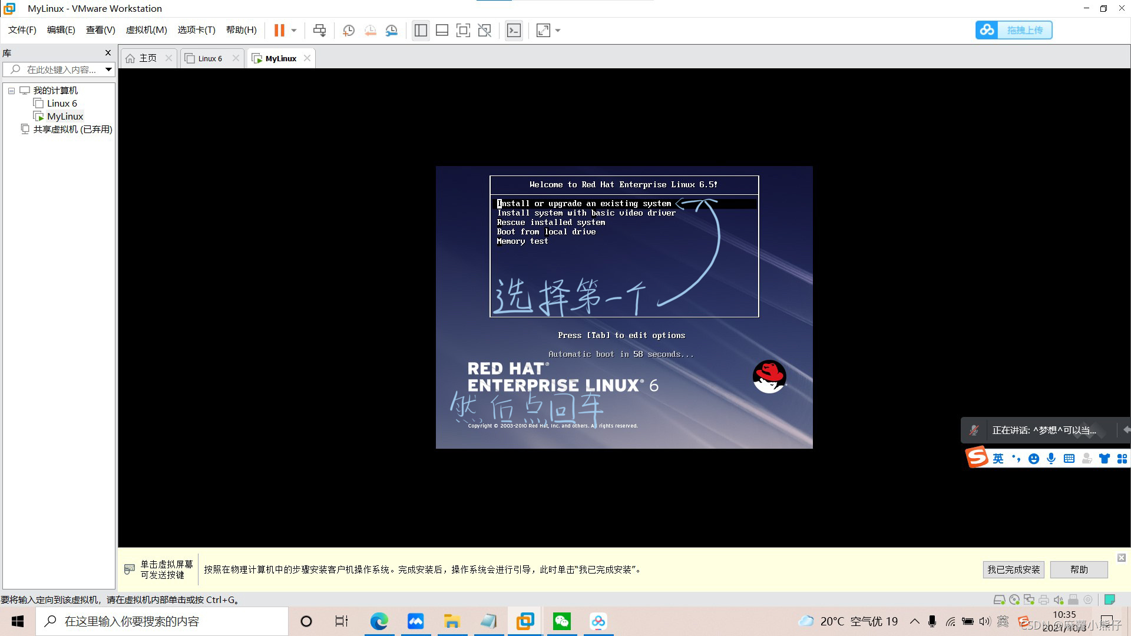1131x636 pixels.
Task: Select MyLinux in the library tree
Action: point(65,117)
